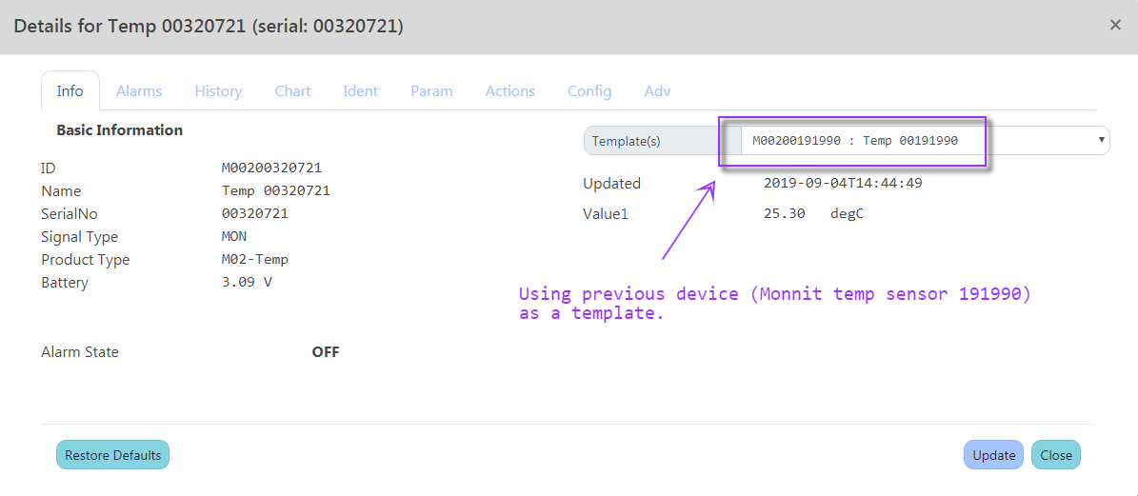Open the History tab
This screenshot has width=1138, height=496.
pos(218,91)
